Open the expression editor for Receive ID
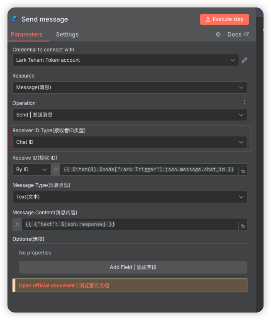Image resolution: width=271 pixels, height=320 pixels. pos(243,172)
